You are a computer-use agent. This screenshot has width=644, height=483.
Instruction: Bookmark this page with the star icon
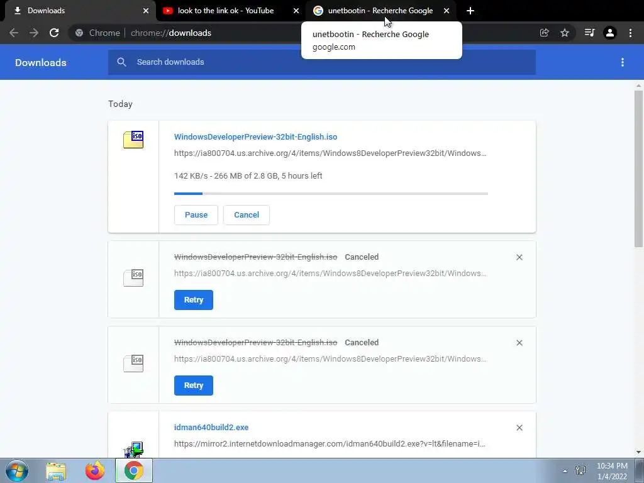coord(565,33)
